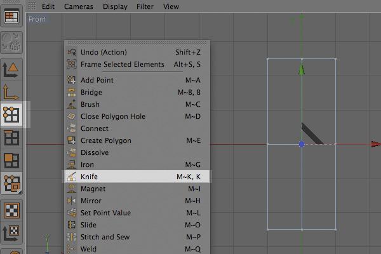This screenshot has width=381, height=254.
Task: Choose Frame Selected Elements entry
Action: [138, 64]
